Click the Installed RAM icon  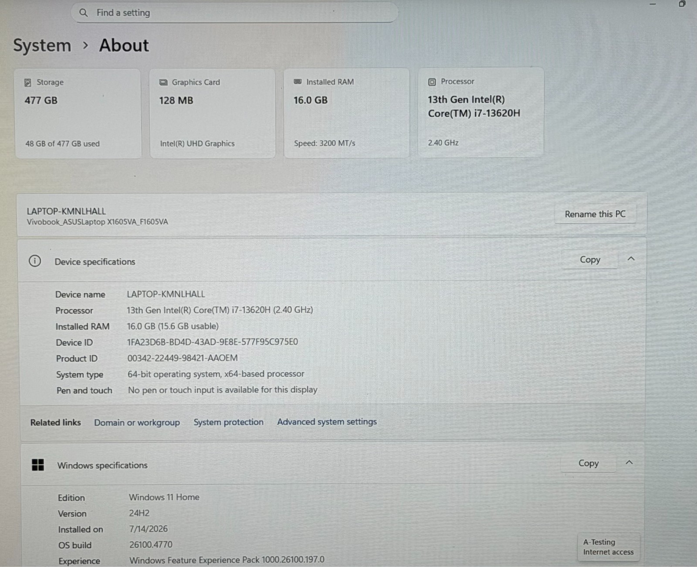click(298, 82)
